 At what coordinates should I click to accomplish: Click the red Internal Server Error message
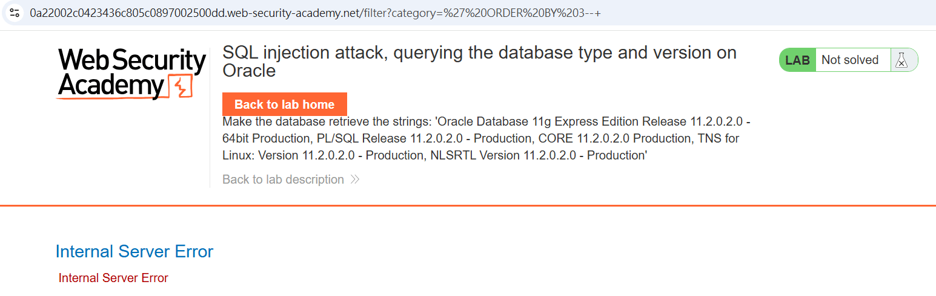[x=113, y=278]
